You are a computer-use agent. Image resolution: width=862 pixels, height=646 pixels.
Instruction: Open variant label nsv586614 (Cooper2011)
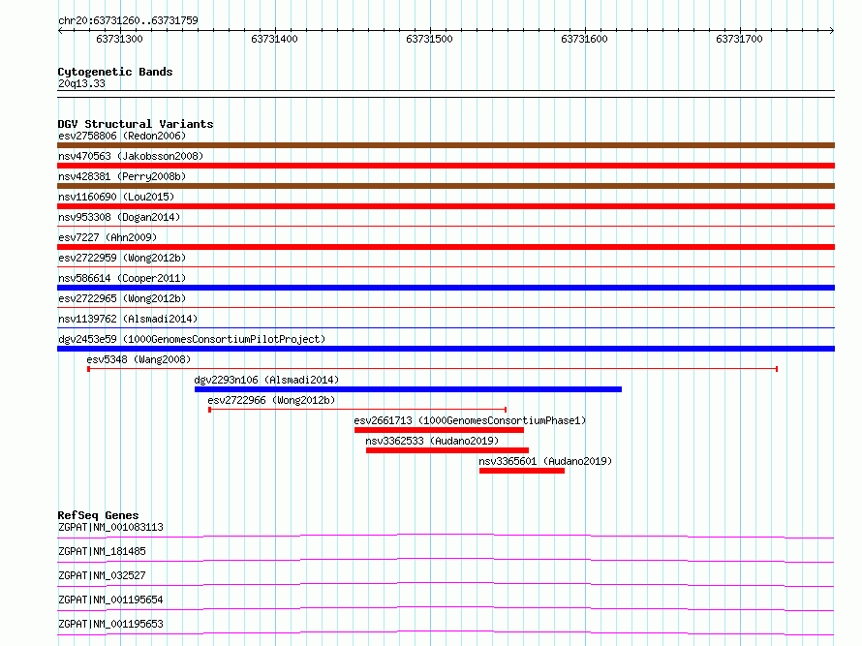(122, 278)
